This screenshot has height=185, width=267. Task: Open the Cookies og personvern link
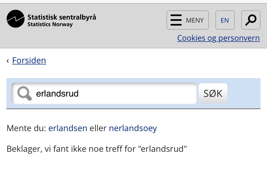218,38
